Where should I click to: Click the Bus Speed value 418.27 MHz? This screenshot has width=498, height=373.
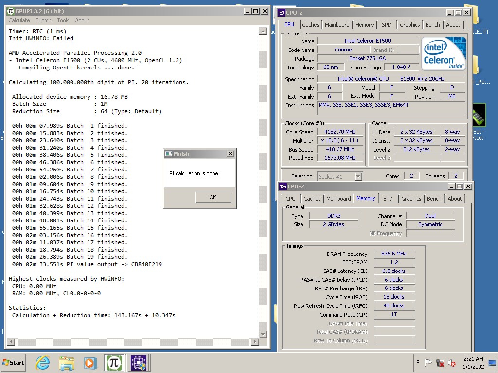[340, 149]
